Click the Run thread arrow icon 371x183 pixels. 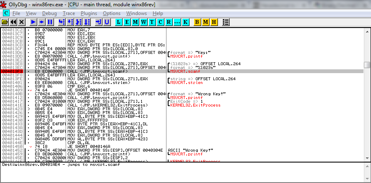42,22
